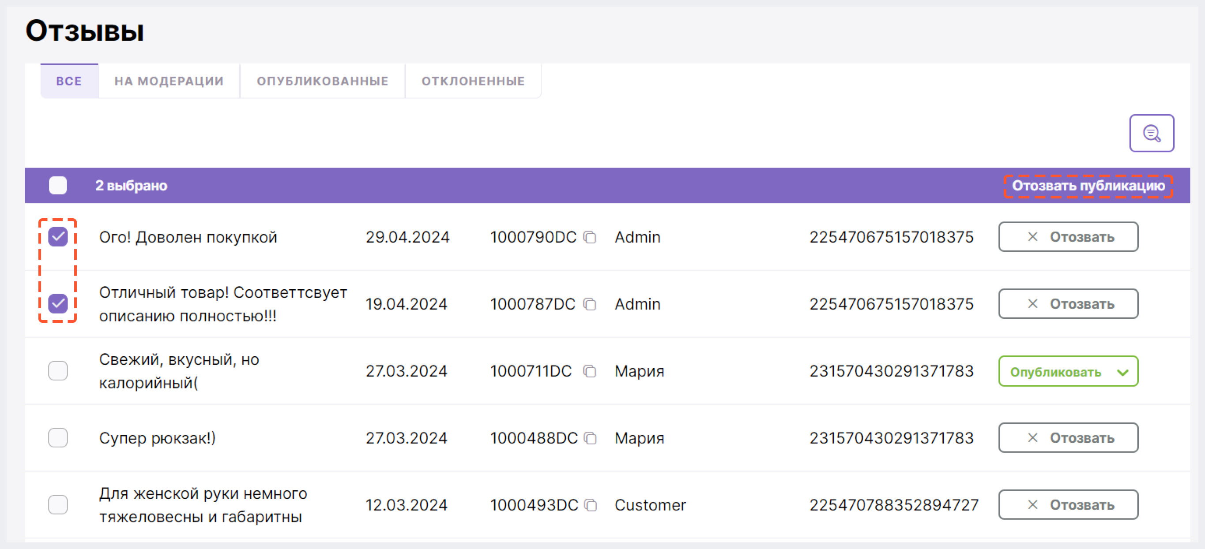Screen dimensions: 1205x549
Task: Toggle the select-all checkbox in purple header
Action: tap(58, 186)
